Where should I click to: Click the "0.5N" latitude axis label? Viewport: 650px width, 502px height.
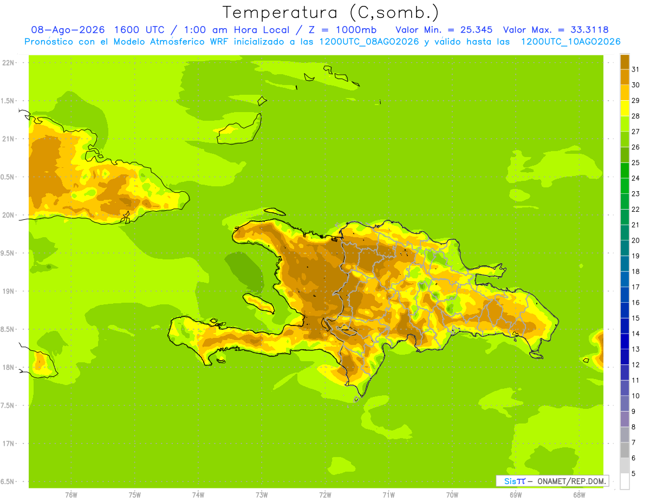pos(8,177)
